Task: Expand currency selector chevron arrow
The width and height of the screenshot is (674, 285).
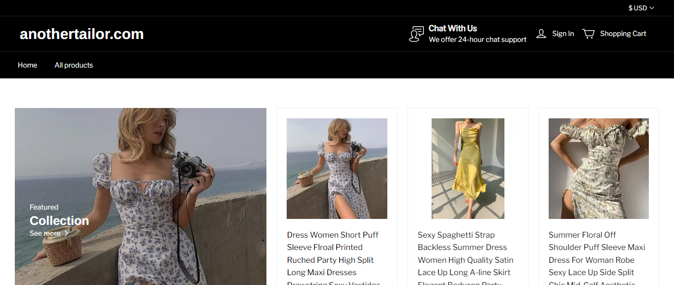Action: [652, 8]
